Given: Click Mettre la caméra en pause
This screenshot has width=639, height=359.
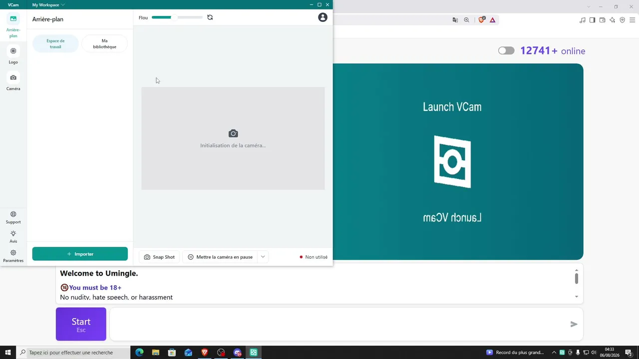Looking at the screenshot, I should point(220,257).
